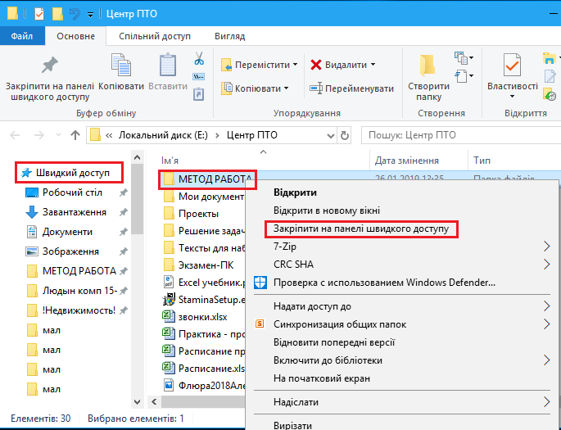This screenshot has width=561, height=430.
Task: Click Windows Defender shield icon in context menu
Action: click(260, 283)
